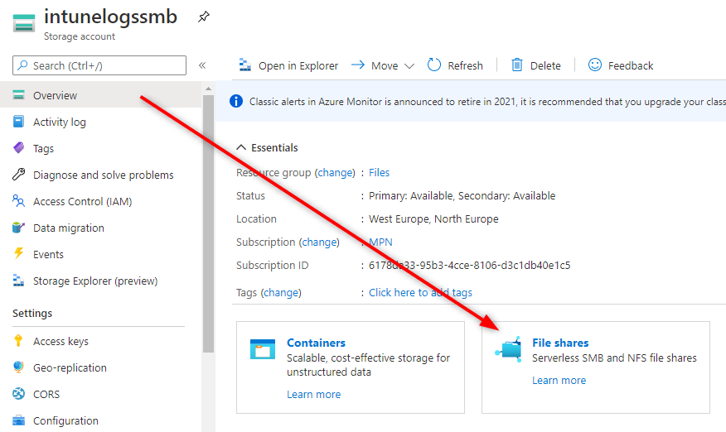Click the Feedback smiley button

pos(621,65)
